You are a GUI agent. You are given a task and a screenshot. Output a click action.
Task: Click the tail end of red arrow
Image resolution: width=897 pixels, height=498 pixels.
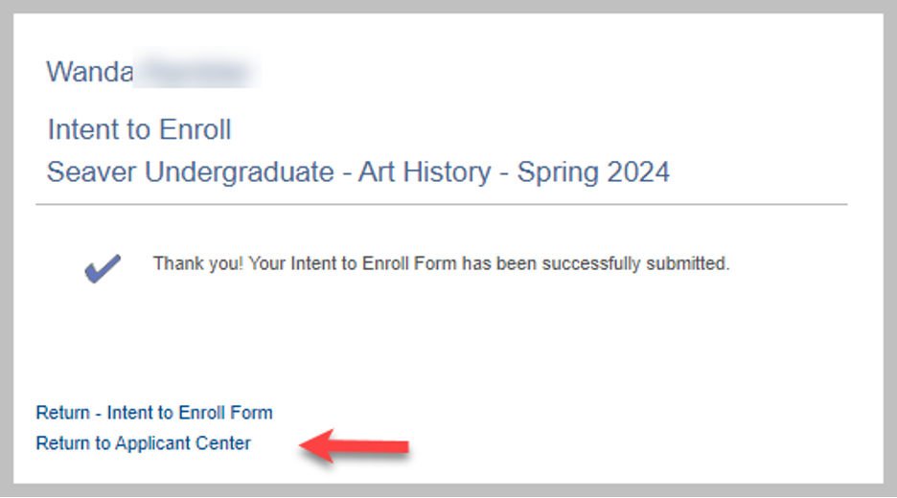pyautogui.click(x=404, y=446)
